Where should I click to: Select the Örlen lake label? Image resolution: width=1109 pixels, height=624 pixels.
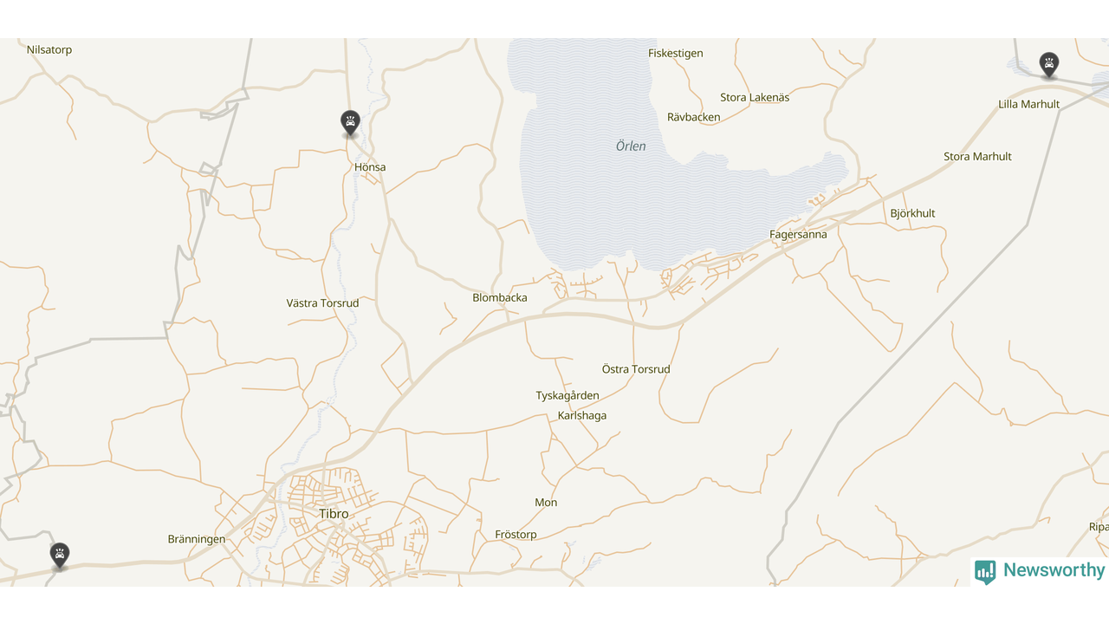631,146
